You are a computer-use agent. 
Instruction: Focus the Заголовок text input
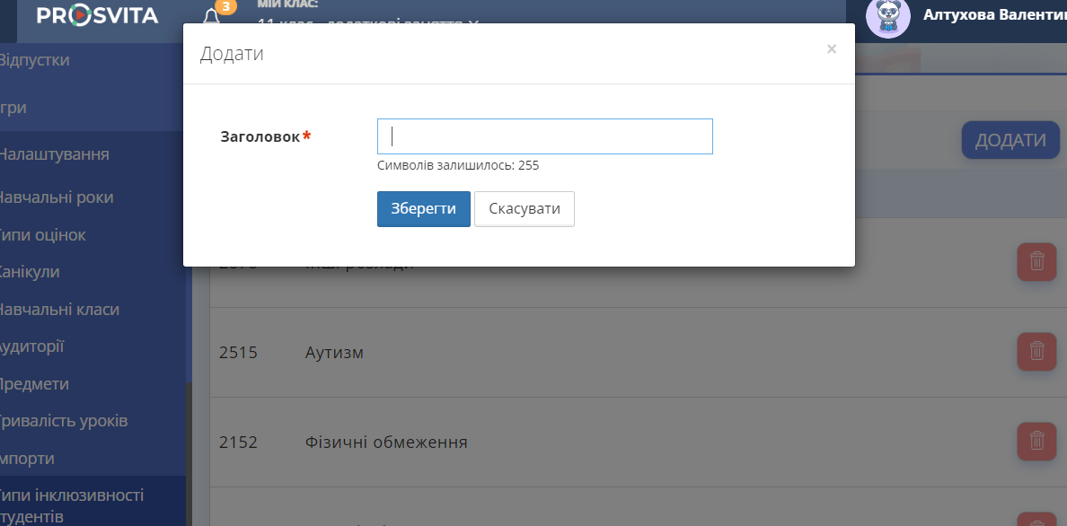[544, 136]
